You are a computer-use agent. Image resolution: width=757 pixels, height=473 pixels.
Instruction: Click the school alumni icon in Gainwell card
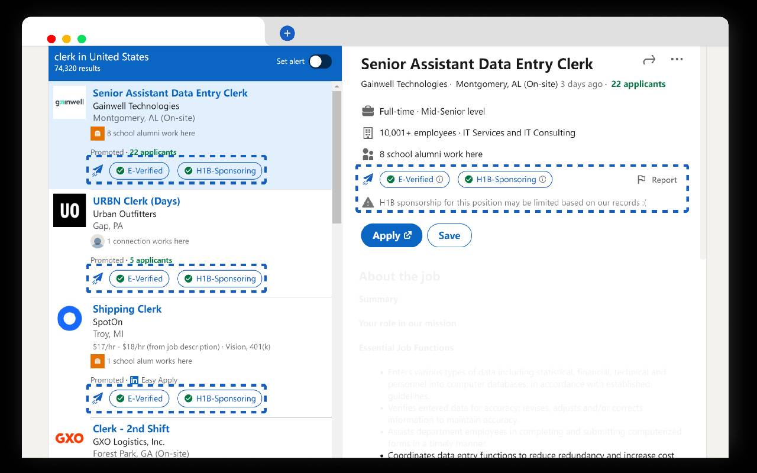click(x=98, y=133)
